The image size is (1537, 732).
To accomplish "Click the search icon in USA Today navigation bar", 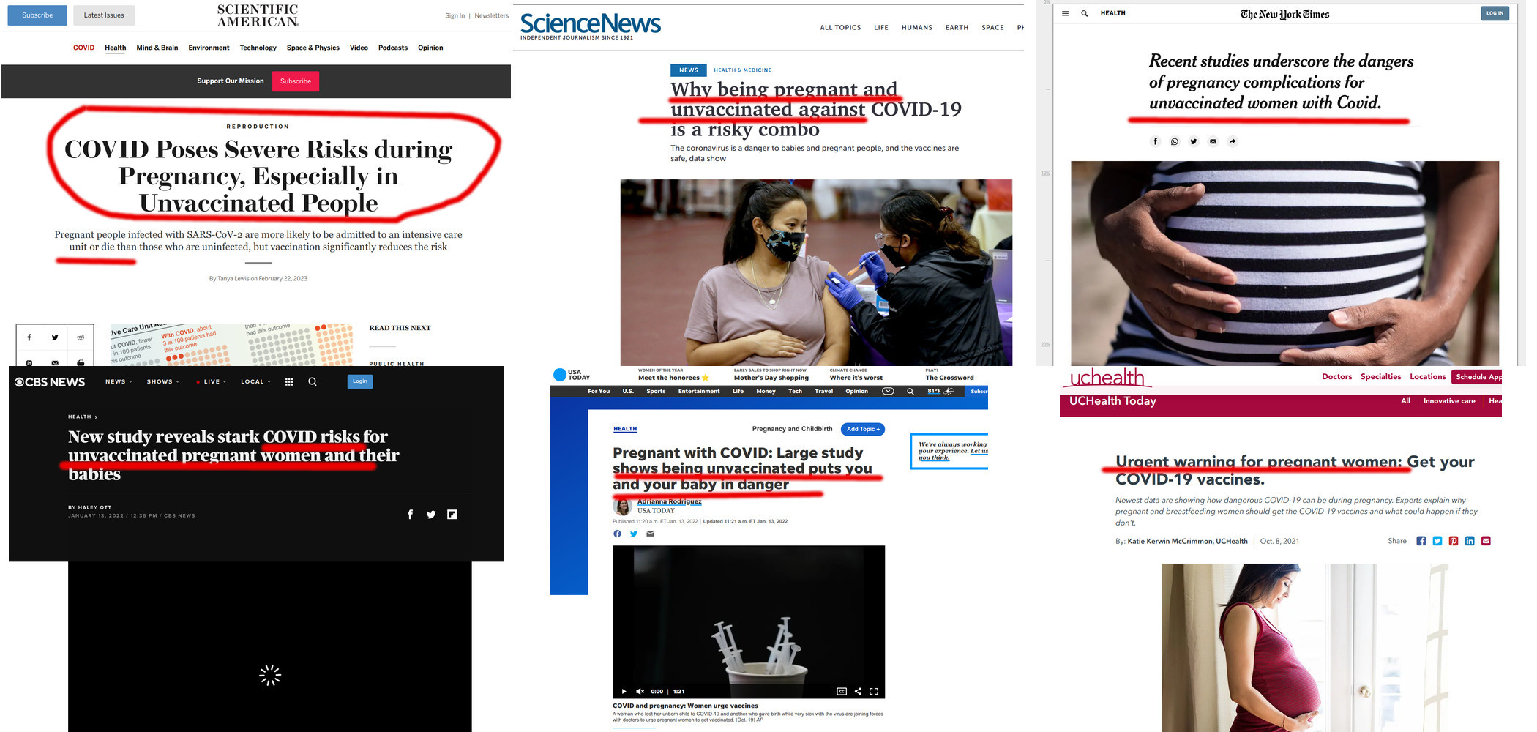I will [x=910, y=392].
